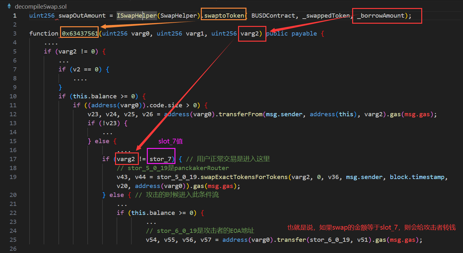
Task: Click stor_5_0_19 on line 19
Action: [177, 177]
